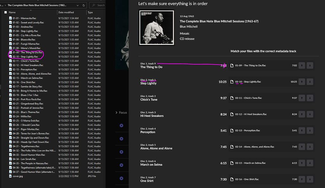Click the refresh icon in the Explorer address bar
This screenshot has height=188, width=325.
[83, 5]
